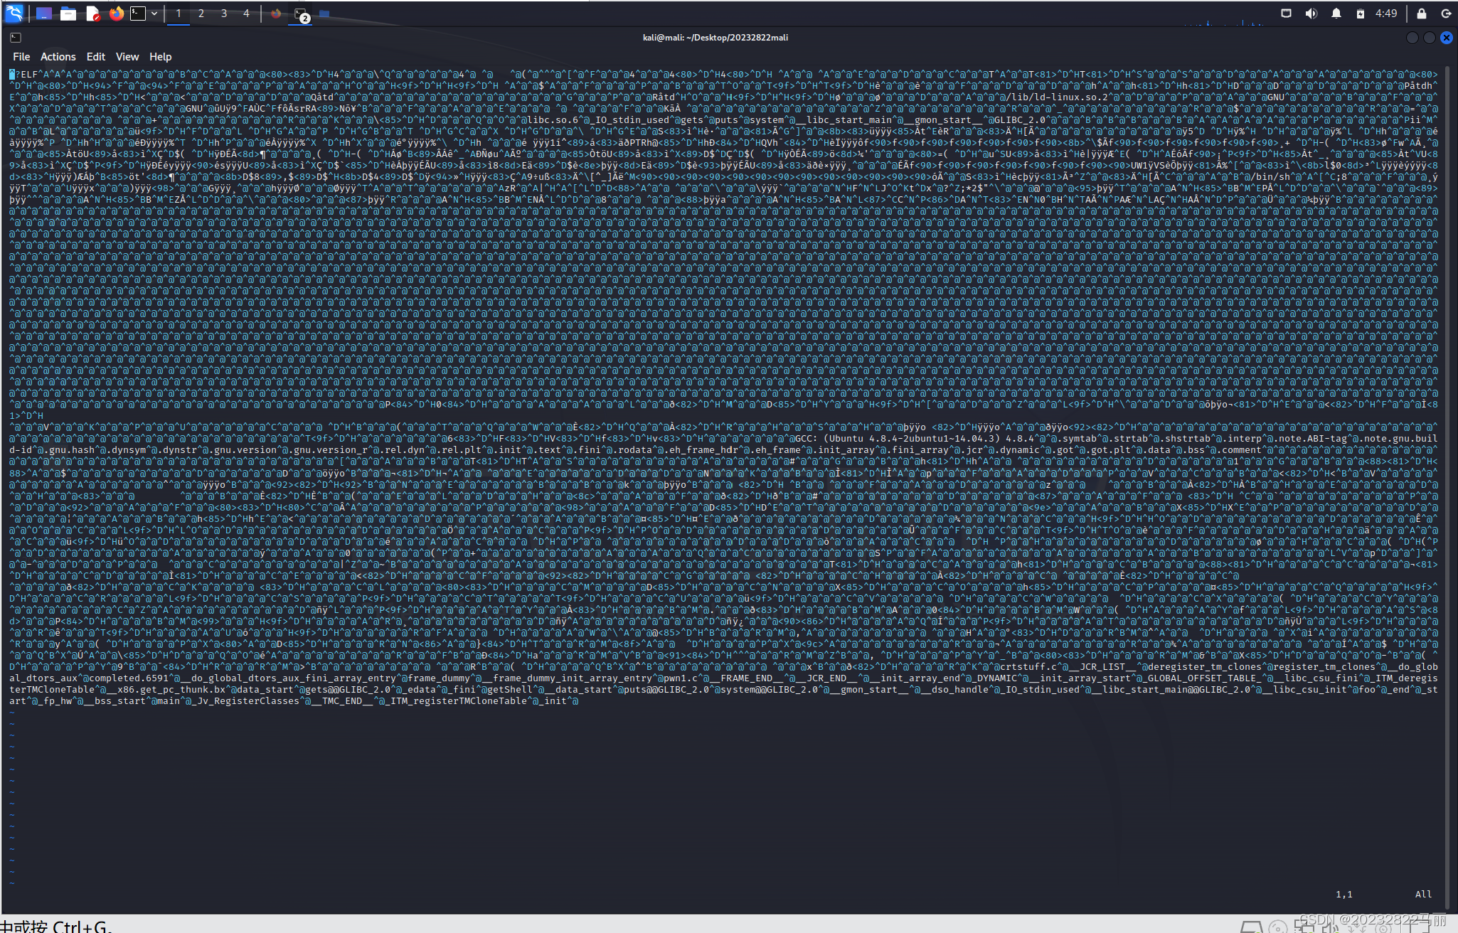Open the Help menu
Viewport: 1458px width, 933px height.
coord(160,57)
